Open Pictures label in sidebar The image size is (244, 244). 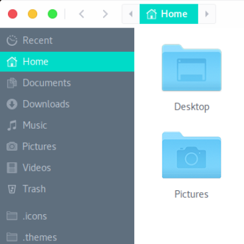39,146
